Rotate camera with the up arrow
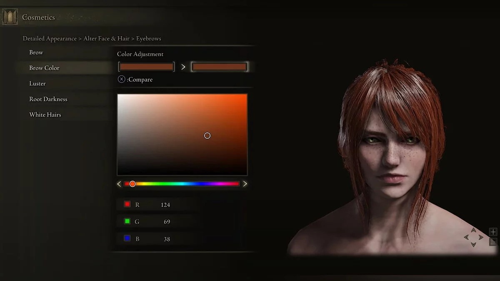This screenshot has width=500, height=281. pyautogui.click(x=473, y=230)
